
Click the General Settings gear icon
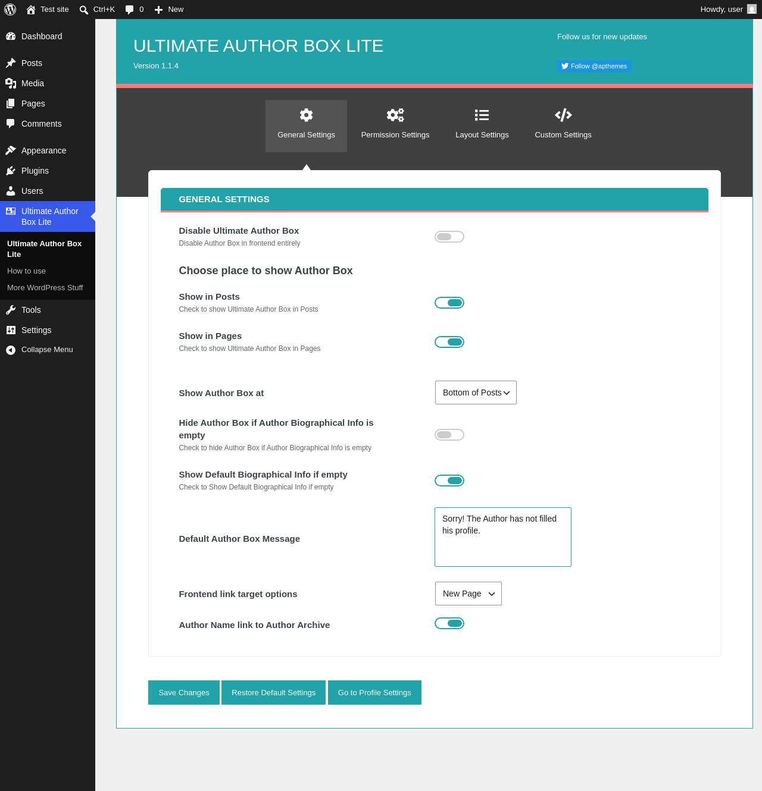[x=307, y=115]
